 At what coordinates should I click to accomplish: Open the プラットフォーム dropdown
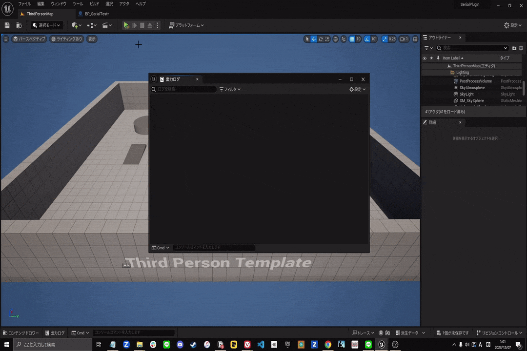pos(186,25)
